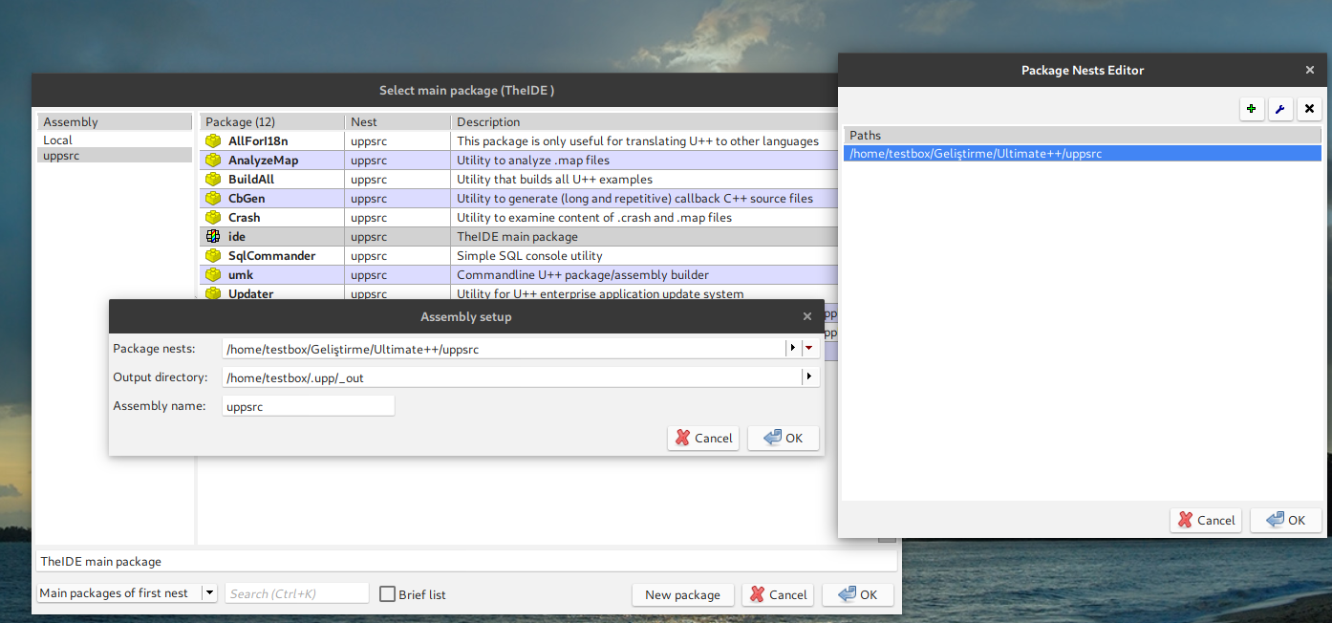Click the umk package icon
This screenshot has width=1332, height=623.
213,275
